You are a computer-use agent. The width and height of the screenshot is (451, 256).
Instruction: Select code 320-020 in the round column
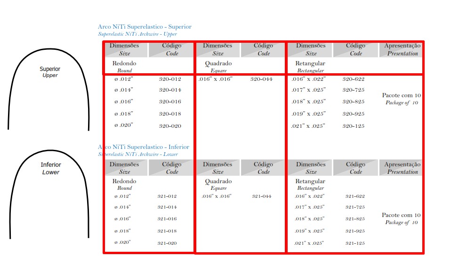(x=170, y=125)
